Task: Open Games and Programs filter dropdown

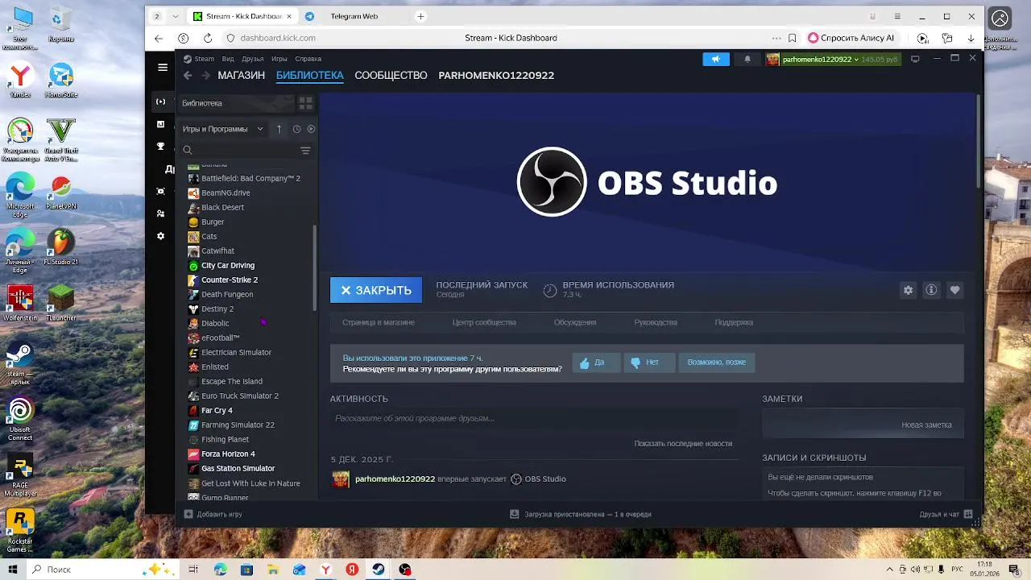Action: click(223, 129)
